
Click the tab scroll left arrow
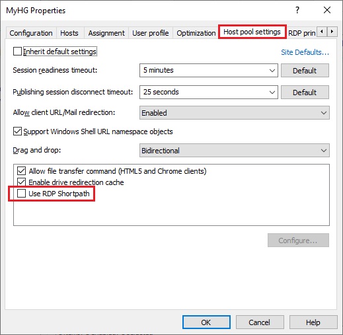coord(322,32)
